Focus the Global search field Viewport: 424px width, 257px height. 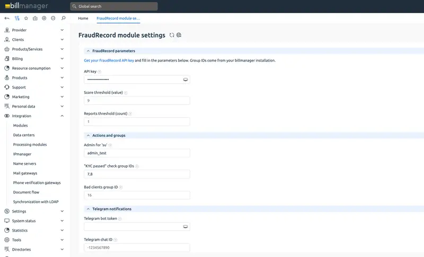[x=114, y=6]
